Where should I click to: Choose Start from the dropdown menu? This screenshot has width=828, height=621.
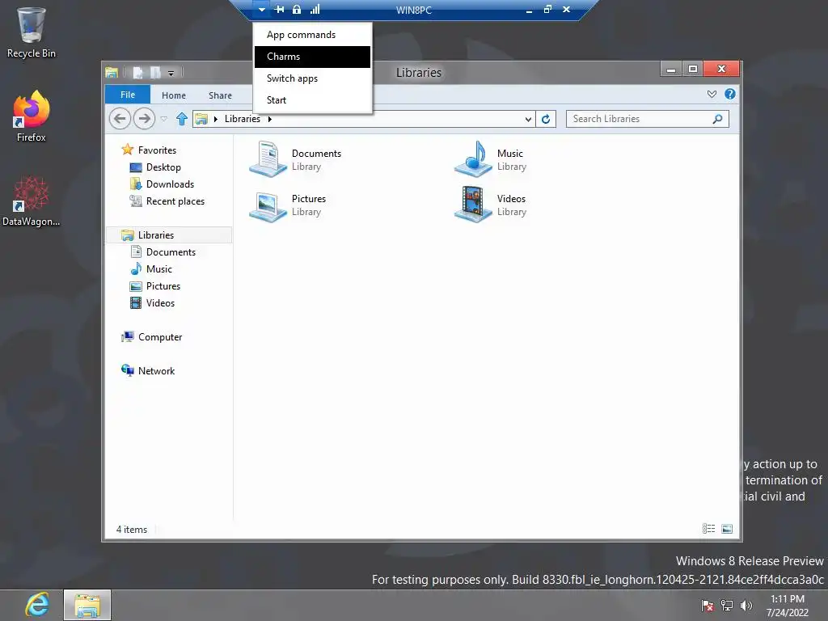pyautogui.click(x=312, y=100)
